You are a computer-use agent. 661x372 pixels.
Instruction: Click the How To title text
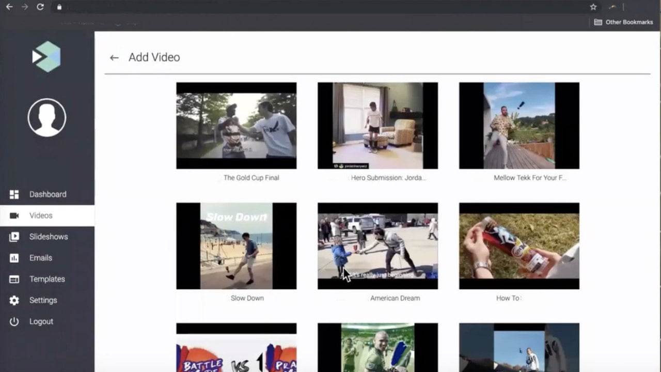click(509, 298)
